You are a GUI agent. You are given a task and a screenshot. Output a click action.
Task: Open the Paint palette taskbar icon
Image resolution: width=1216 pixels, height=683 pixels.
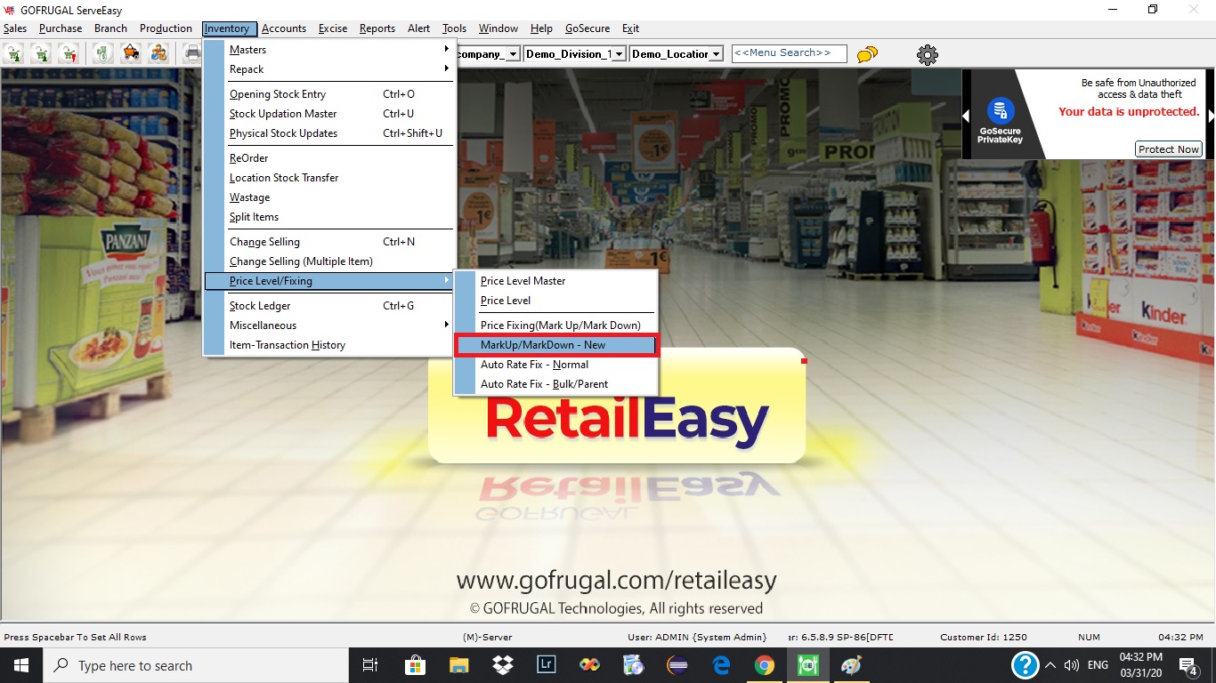tap(852, 665)
